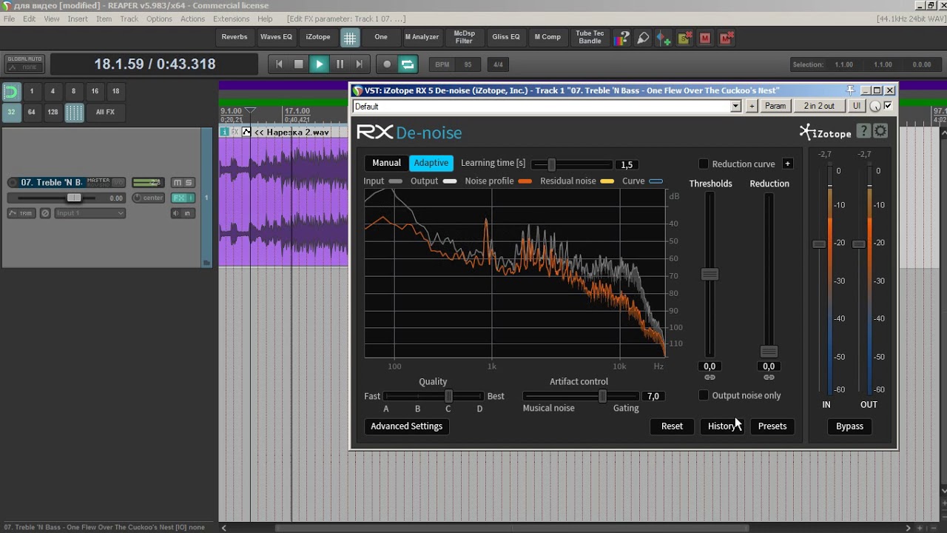This screenshot has height=533, width=947.
Task: Toggle the repeat loop button
Action: tap(408, 64)
